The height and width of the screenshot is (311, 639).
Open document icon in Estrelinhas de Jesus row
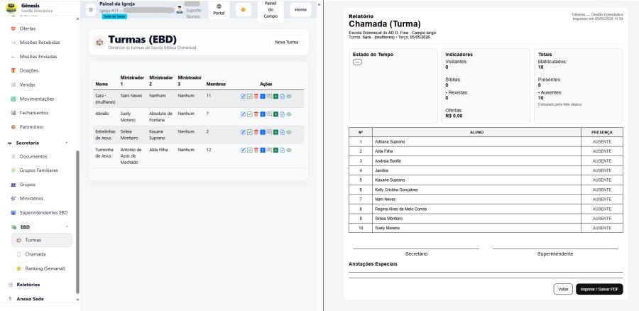click(x=283, y=132)
